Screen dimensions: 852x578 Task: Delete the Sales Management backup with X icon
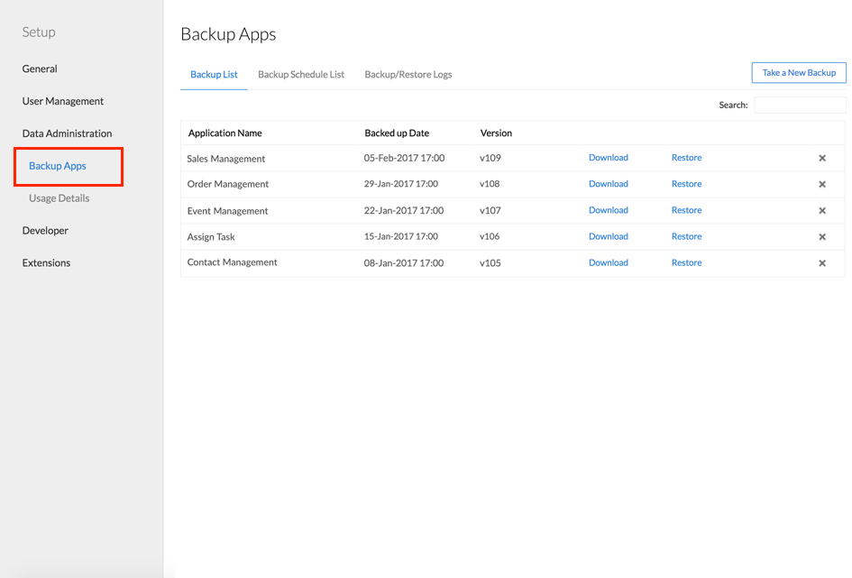[x=821, y=158]
